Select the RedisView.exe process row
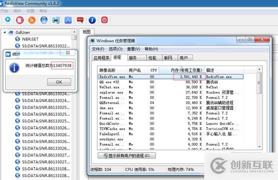This screenshot has height=180, width=278. point(171,77)
